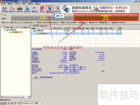Click the 快速分区 quick partition icon
The image size is (140, 105).
(27, 9)
